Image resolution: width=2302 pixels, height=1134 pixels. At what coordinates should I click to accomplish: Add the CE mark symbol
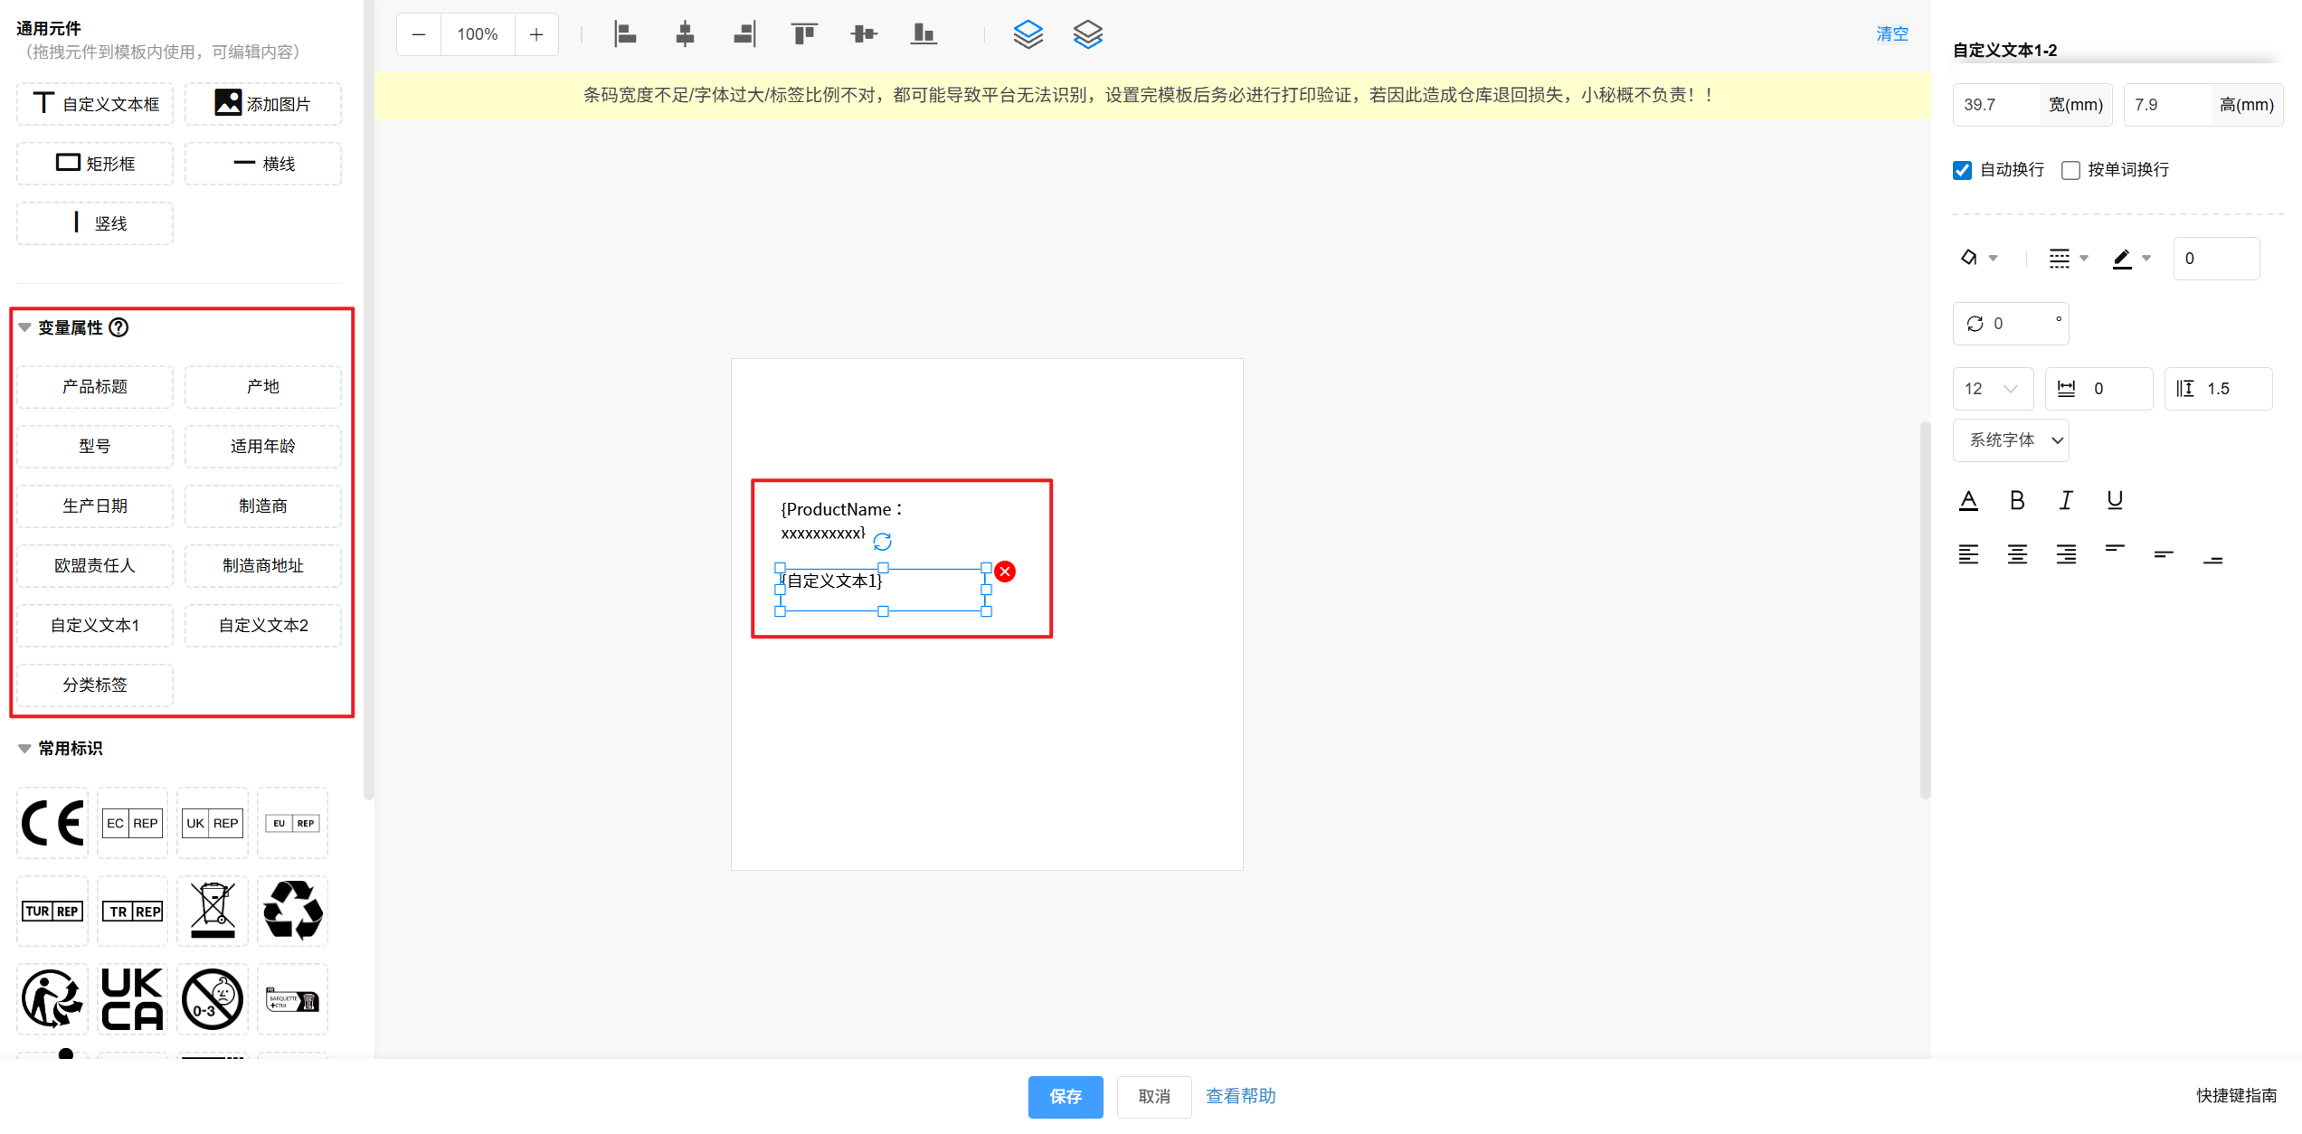[x=52, y=823]
